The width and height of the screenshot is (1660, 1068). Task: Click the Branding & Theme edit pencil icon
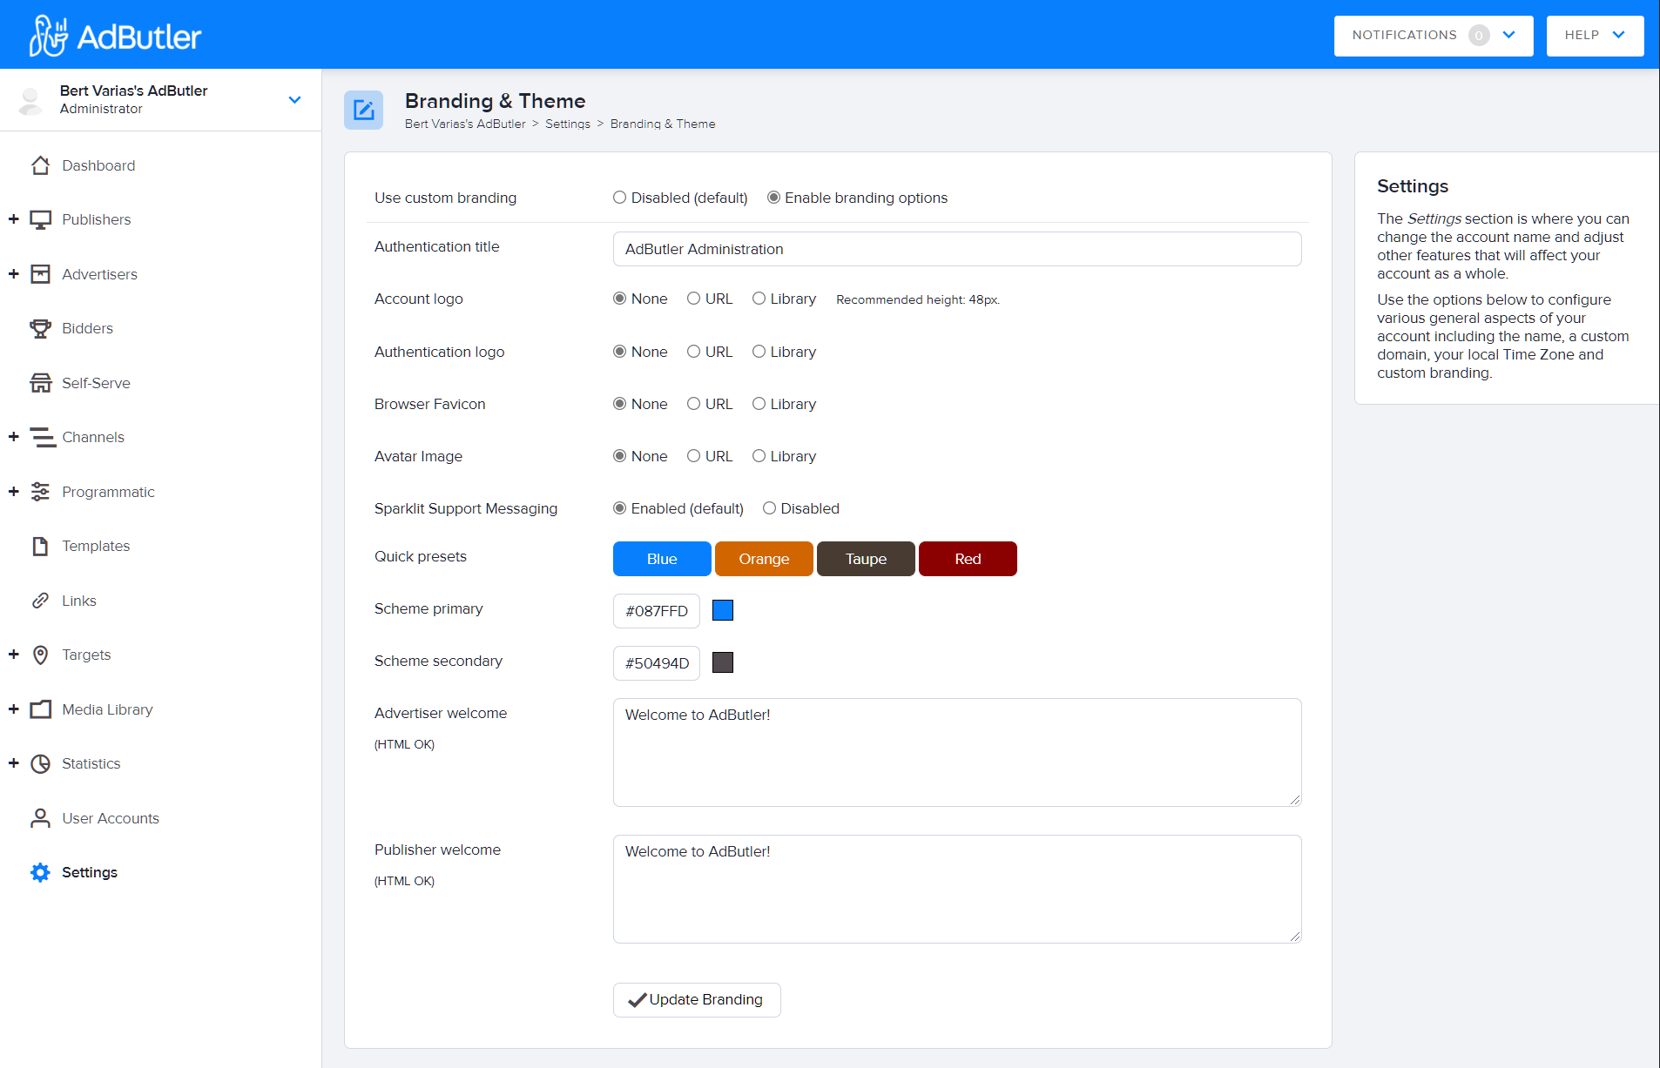coord(363,110)
